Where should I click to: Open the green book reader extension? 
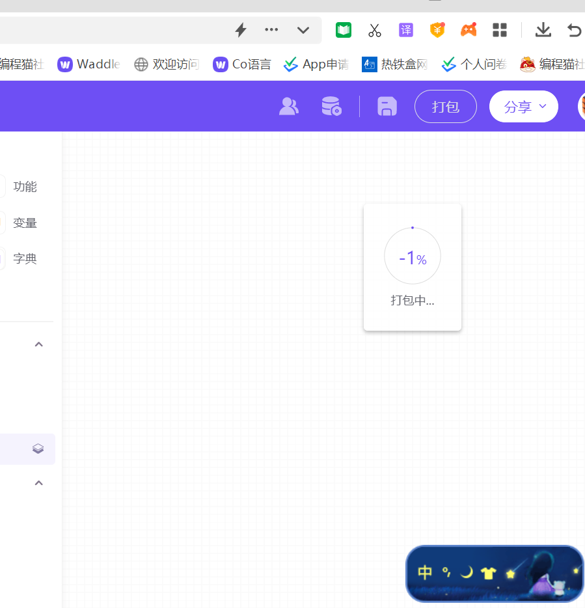(344, 30)
